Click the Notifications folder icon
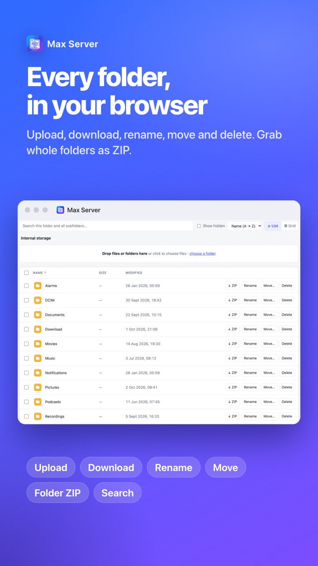This screenshot has width=318, height=566. click(38, 373)
